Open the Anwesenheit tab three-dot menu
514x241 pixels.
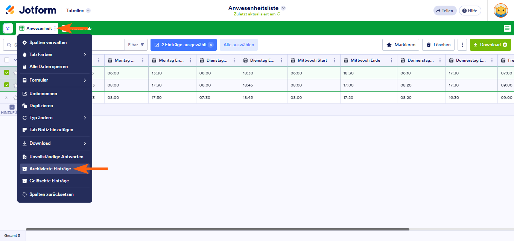[x=55, y=28]
